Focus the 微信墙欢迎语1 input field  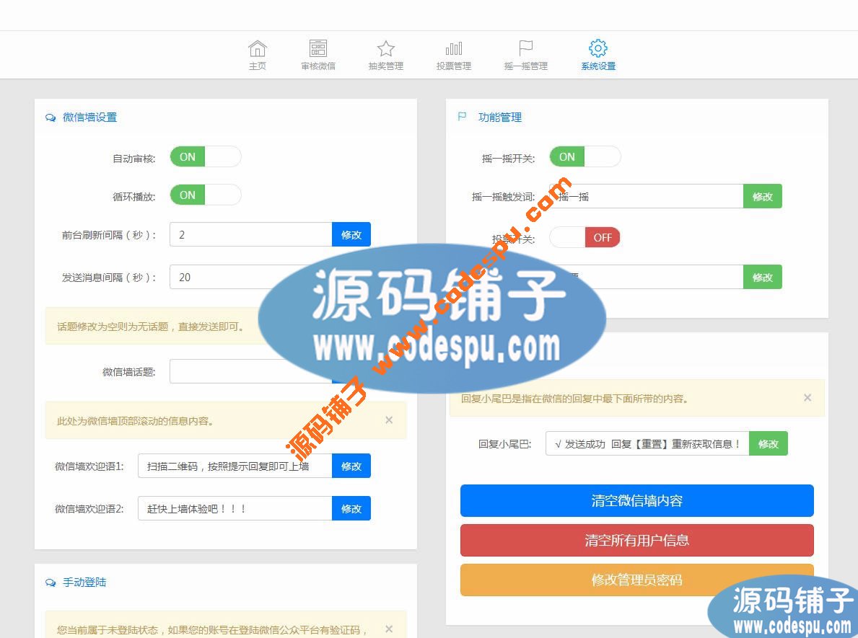[x=235, y=466]
